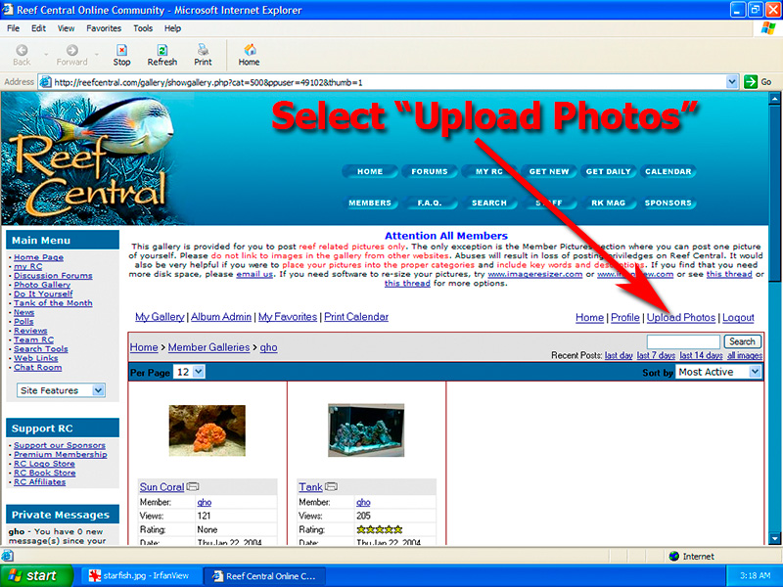Click the green Go arrow button

pos(751,81)
